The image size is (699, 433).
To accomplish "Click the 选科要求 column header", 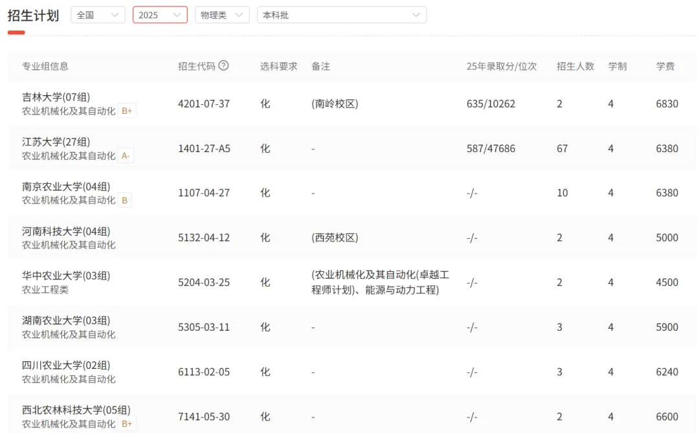I will (x=278, y=67).
